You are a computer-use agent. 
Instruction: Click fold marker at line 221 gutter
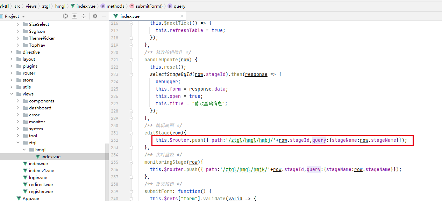click(131, 60)
